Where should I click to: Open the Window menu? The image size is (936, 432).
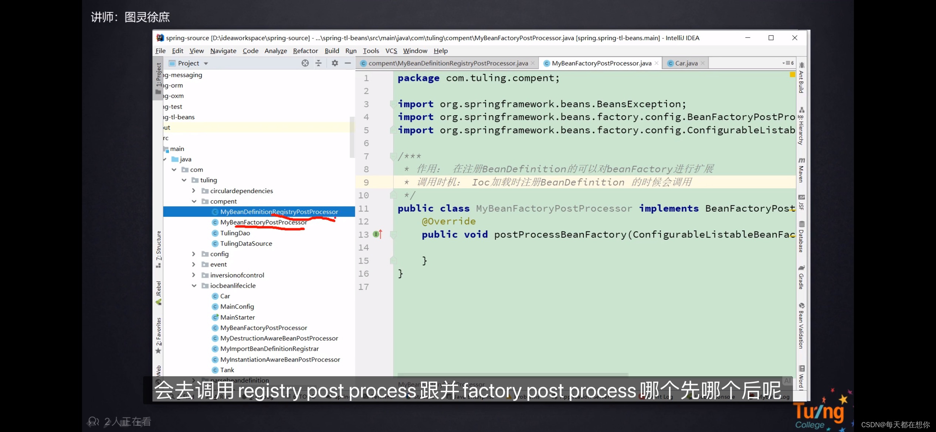[415, 51]
